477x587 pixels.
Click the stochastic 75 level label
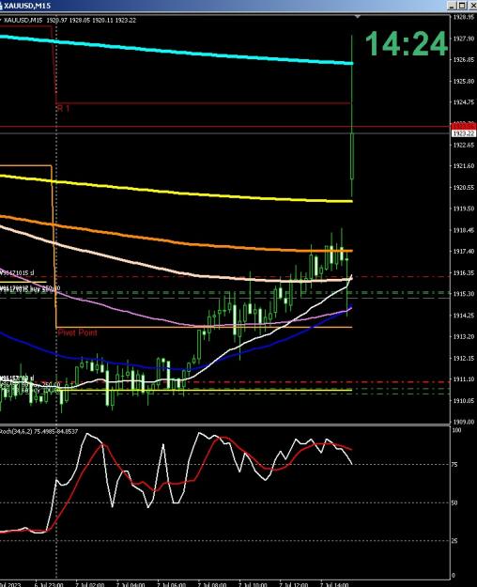click(x=454, y=465)
